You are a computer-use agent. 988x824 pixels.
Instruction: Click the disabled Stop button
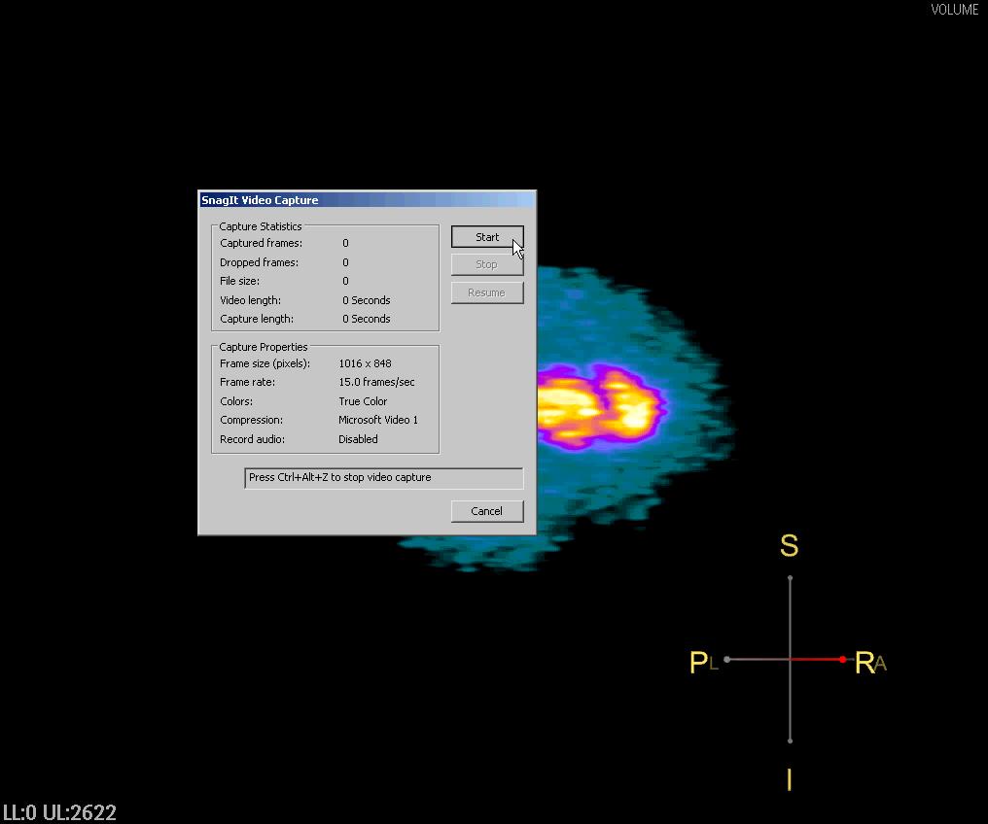click(x=487, y=264)
